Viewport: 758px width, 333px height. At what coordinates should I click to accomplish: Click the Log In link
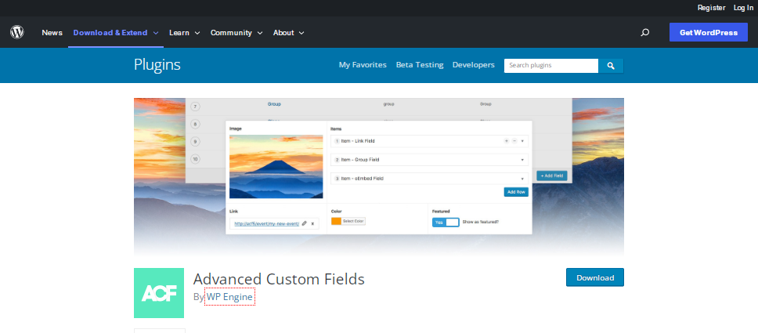tap(743, 8)
